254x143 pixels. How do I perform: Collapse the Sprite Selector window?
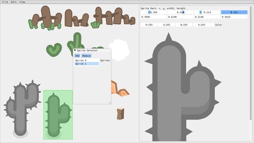click(75, 50)
